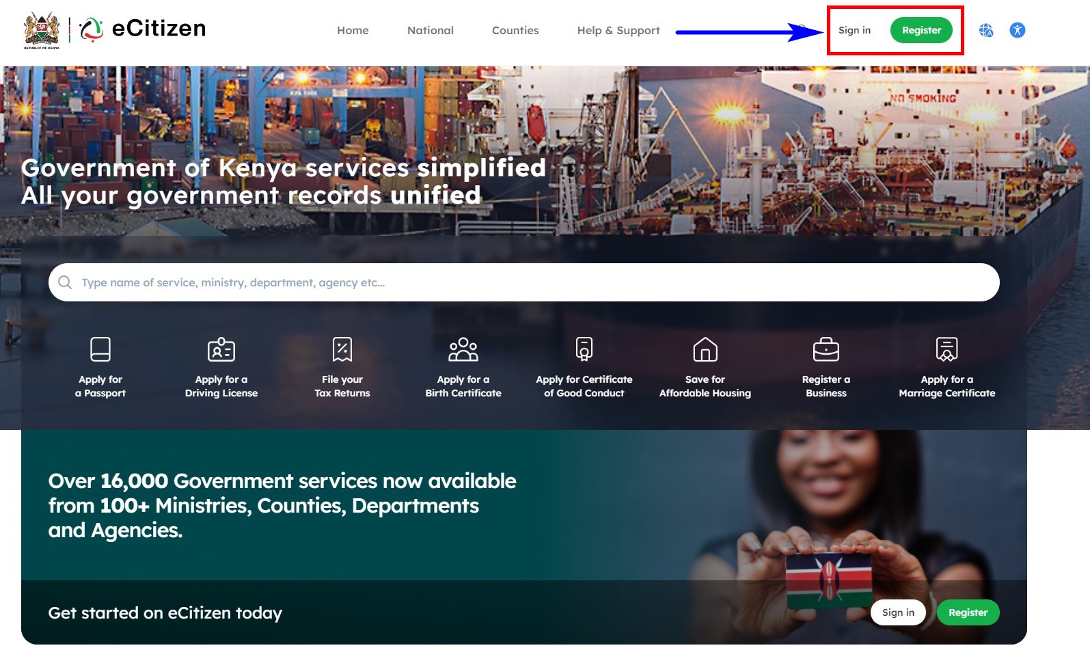Select Apply for a Passport link
This screenshot has width=1090, height=650.
click(x=100, y=386)
